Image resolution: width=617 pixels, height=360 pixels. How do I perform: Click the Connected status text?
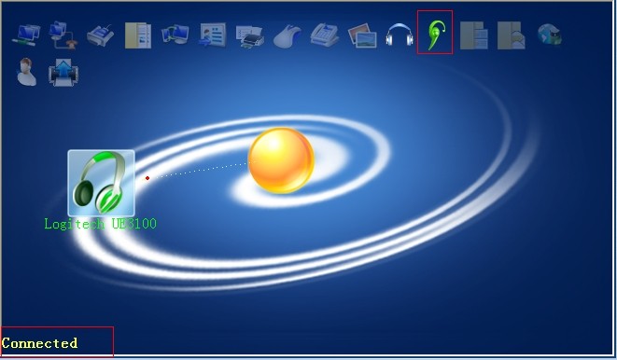(39, 343)
